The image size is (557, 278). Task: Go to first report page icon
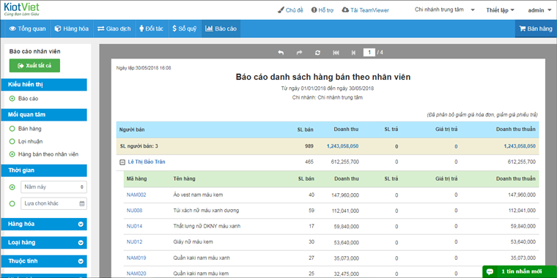[336, 53]
